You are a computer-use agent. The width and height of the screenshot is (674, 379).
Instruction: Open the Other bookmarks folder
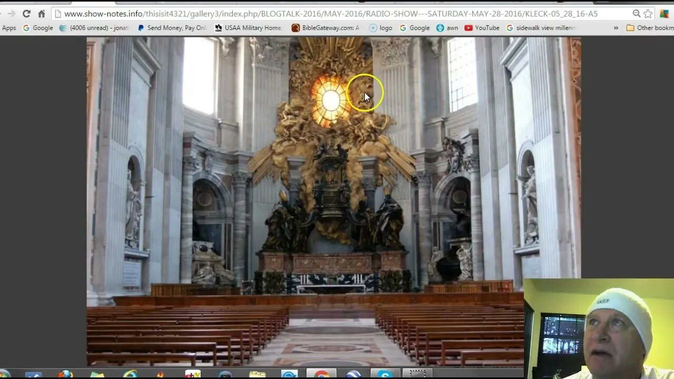(x=650, y=28)
